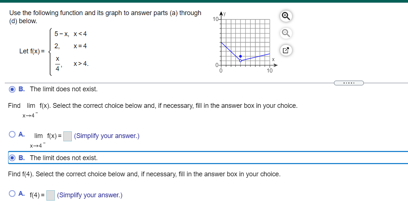408x205 pixels.
Task: Click the answer box after f(4) =
Action: pyautogui.click(x=50, y=195)
